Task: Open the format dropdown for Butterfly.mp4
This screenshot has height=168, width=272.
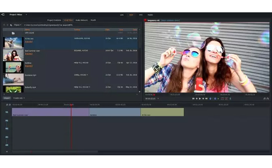Action: (x=90, y=87)
